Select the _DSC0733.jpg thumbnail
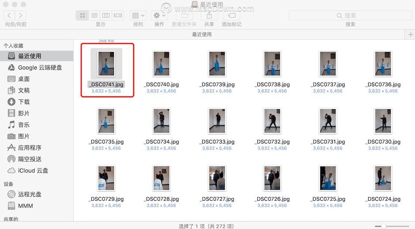Image resolution: width=415 pixels, height=229 pixels. [x=217, y=121]
